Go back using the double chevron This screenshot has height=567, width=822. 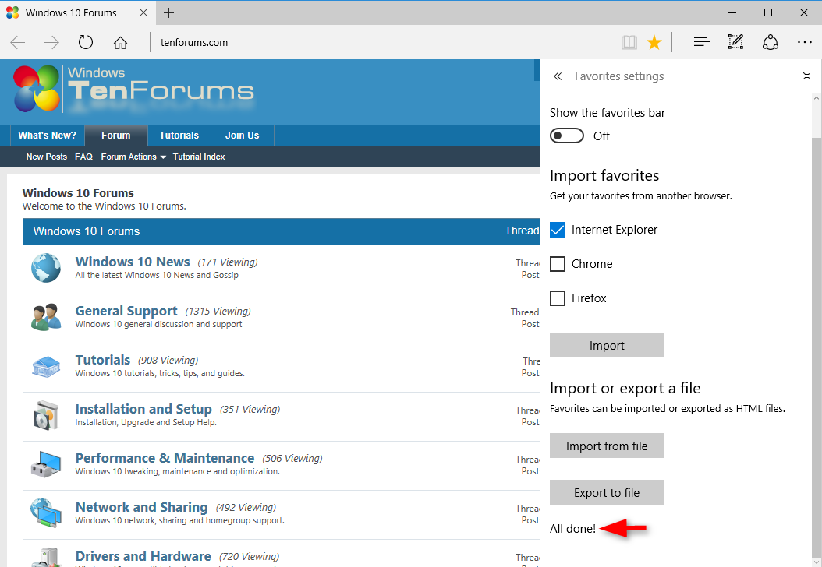pos(558,76)
